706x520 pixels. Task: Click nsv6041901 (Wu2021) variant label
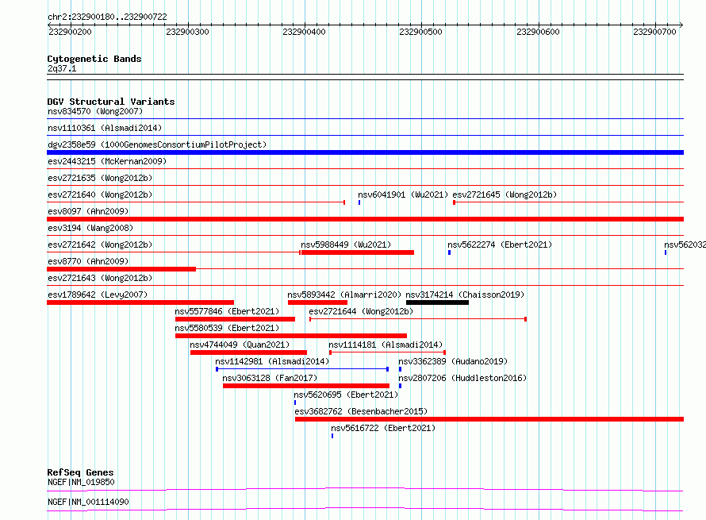(403, 195)
